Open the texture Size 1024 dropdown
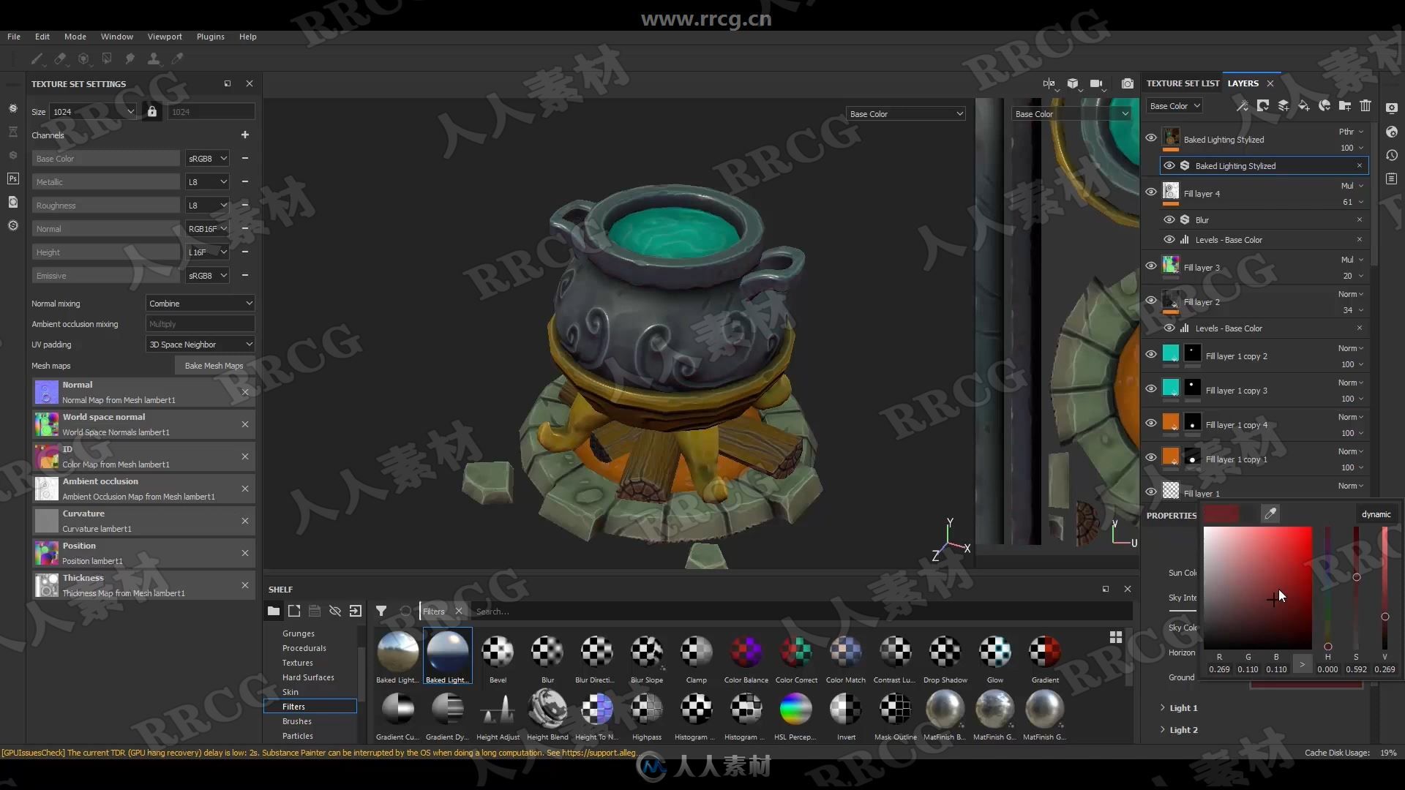 pos(94,112)
